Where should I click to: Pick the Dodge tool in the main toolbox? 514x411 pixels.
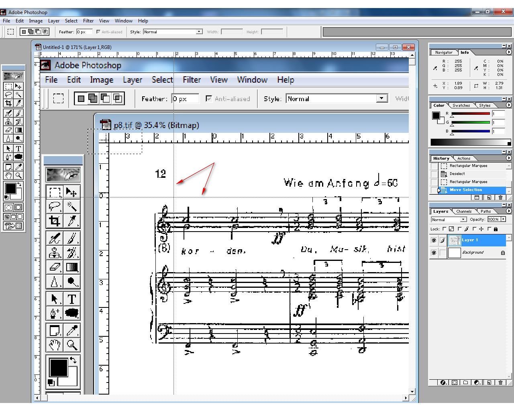[x=18, y=138]
